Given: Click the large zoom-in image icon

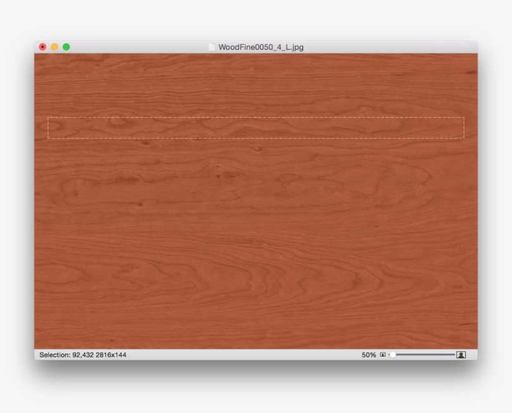Looking at the screenshot, I should click(461, 355).
